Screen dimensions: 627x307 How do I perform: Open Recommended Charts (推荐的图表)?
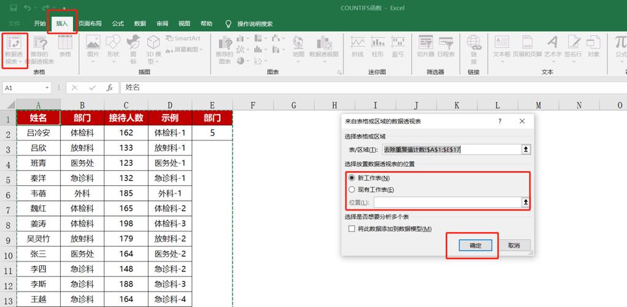[x=225, y=50]
